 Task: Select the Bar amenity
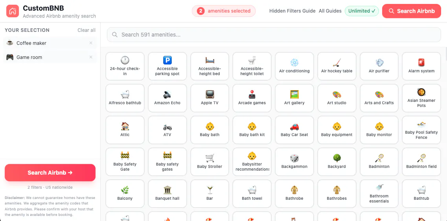coord(210,193)
